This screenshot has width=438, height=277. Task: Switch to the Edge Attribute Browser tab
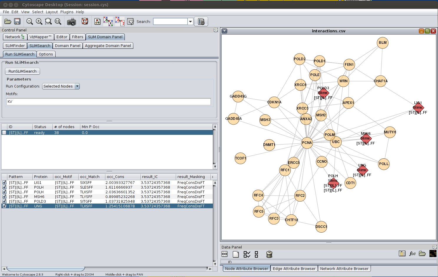(294, 268)
